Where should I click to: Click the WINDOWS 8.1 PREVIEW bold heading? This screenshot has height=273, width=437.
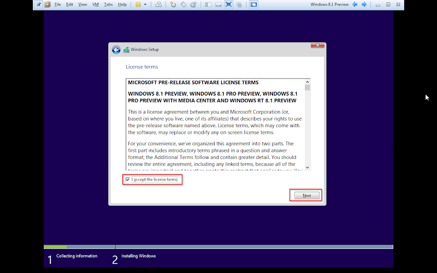point(212,97)
